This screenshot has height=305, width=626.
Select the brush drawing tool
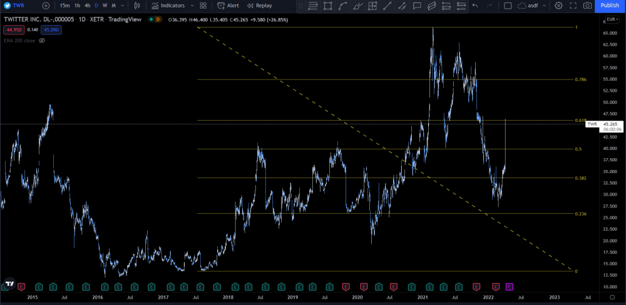tap(358, 6)
